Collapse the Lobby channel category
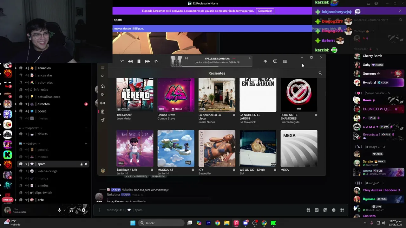406x228 pixels. click(29, 143)
